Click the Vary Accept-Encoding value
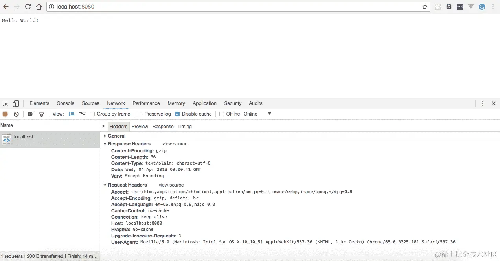 [x=144, y=176]
